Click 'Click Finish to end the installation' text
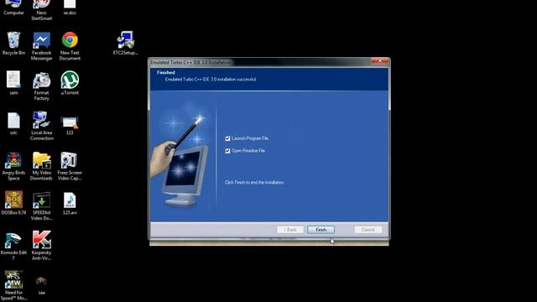The width and height of the screenshot is (537, 302). pyautogui.click(x=254, y=183)
